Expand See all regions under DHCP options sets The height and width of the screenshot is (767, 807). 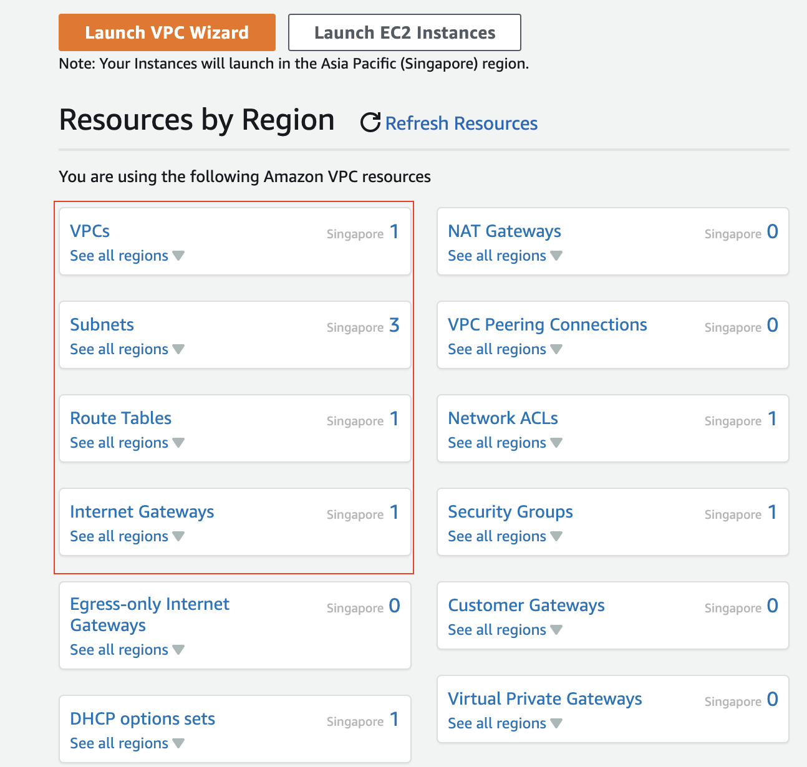click(x=127, y=743)
